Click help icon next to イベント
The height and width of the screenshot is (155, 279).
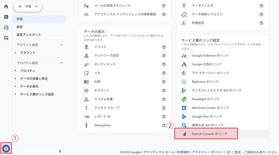pyautogui.click(x=164, y=47)
